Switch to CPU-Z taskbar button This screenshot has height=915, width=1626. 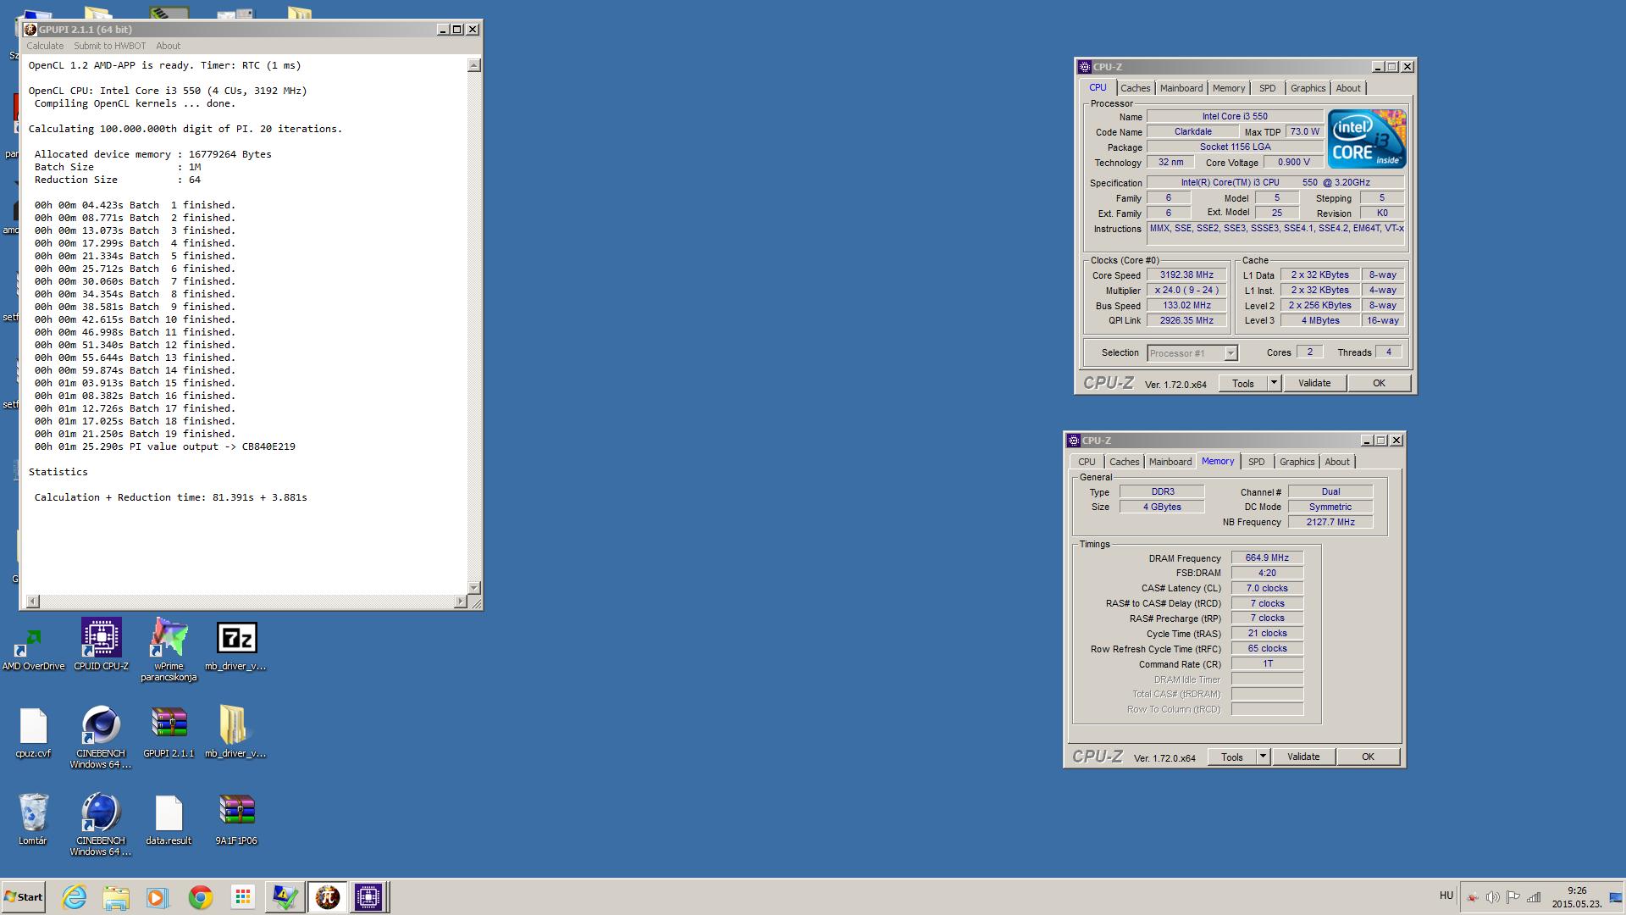pos(368,897)
